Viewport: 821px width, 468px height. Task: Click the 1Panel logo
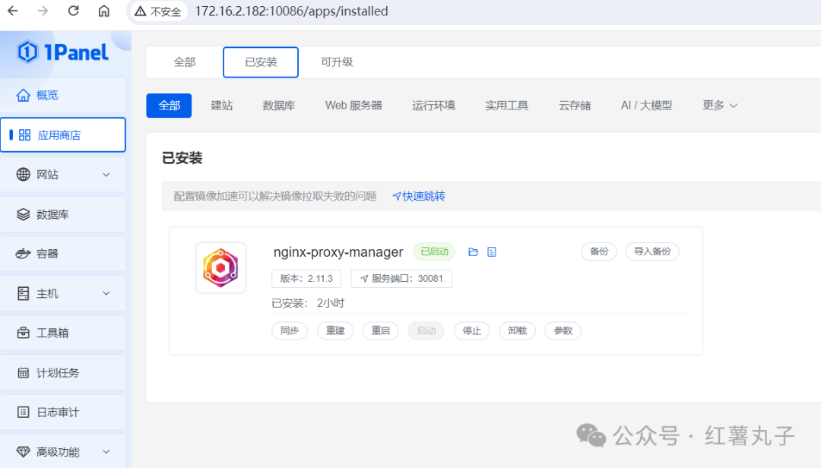click(x=63, y=52)
